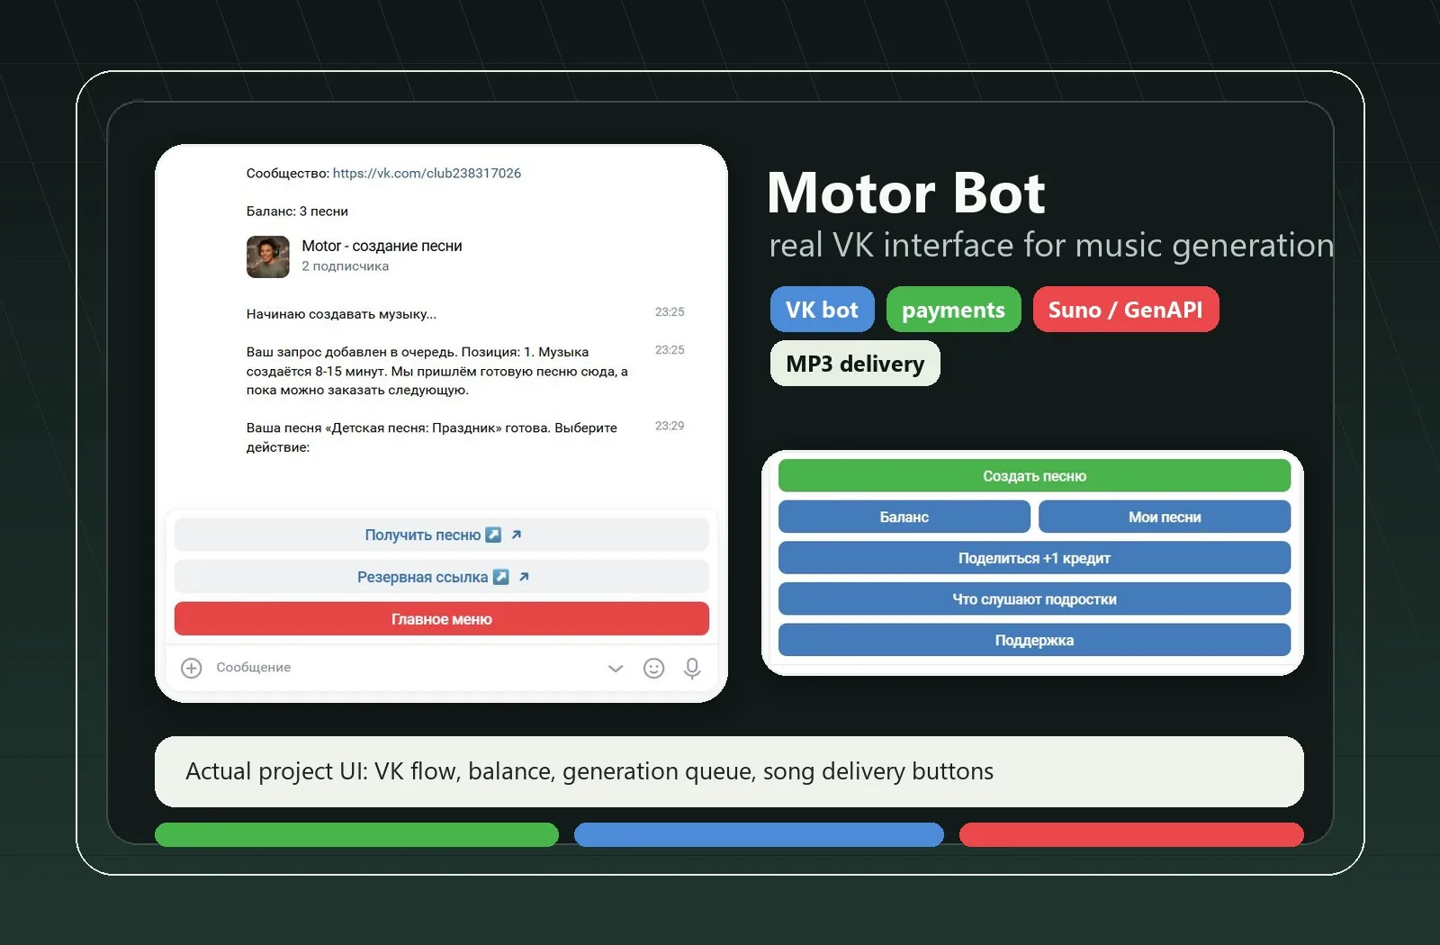This screenshot has height=945, width=1440.
Task: Click the microphone voice message icon
Action: pos(692,668)
